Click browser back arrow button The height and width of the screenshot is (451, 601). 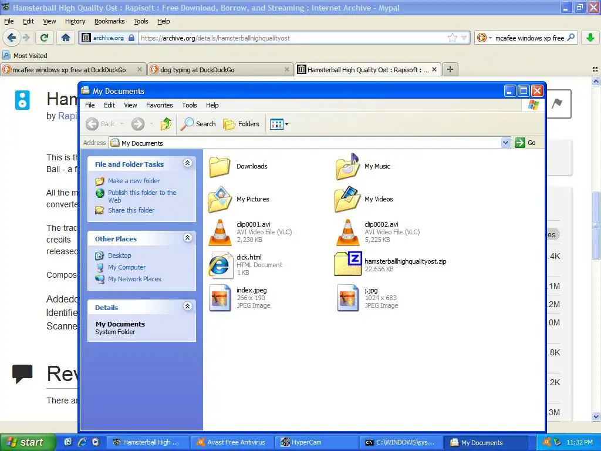(12, 38)
